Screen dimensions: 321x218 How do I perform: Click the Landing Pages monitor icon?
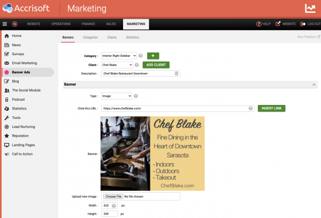[7, 145]
